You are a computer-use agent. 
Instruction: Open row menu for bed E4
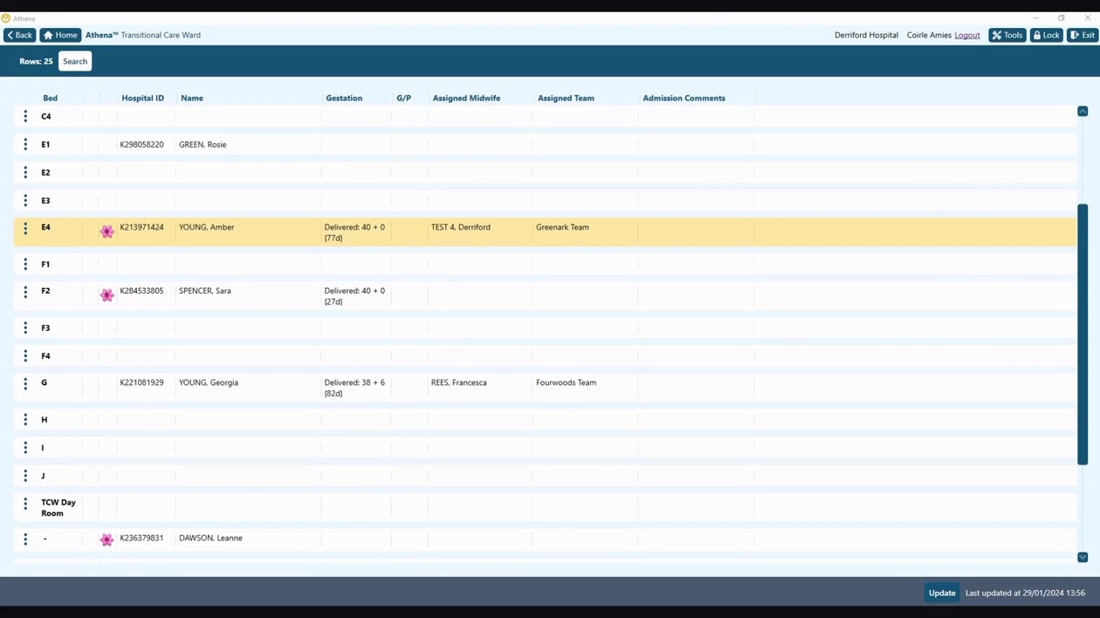[25, 229]
